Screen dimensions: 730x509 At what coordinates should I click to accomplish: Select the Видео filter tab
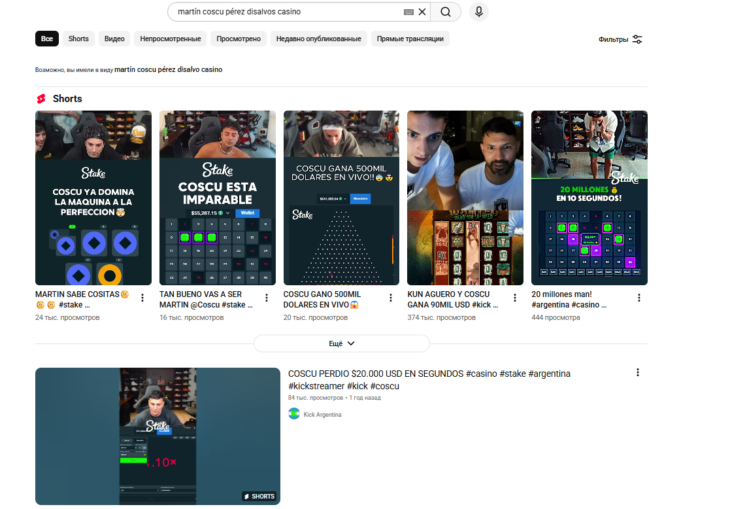tap(114, 39)
